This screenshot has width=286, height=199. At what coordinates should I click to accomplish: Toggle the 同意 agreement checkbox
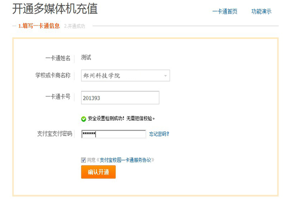point(83,160)
